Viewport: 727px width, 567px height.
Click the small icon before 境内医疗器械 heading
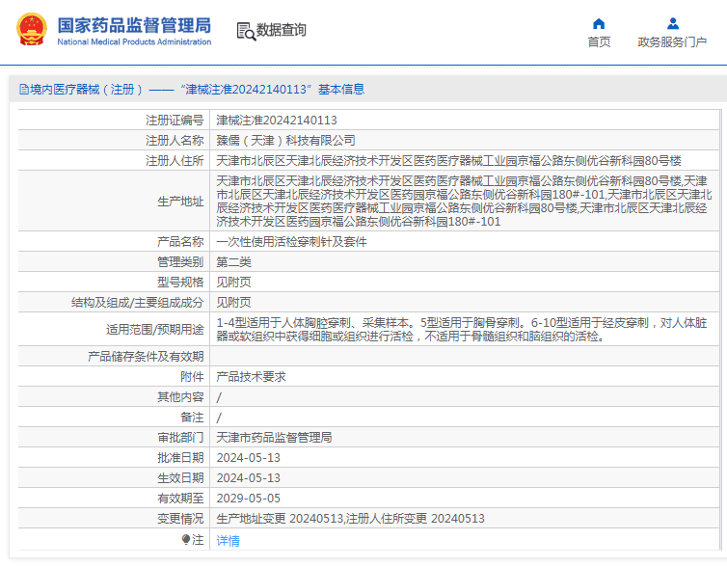(22, 90)
